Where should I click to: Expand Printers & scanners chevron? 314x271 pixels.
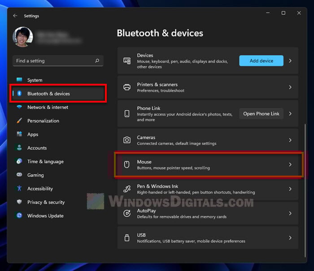(x=290, y=87)
